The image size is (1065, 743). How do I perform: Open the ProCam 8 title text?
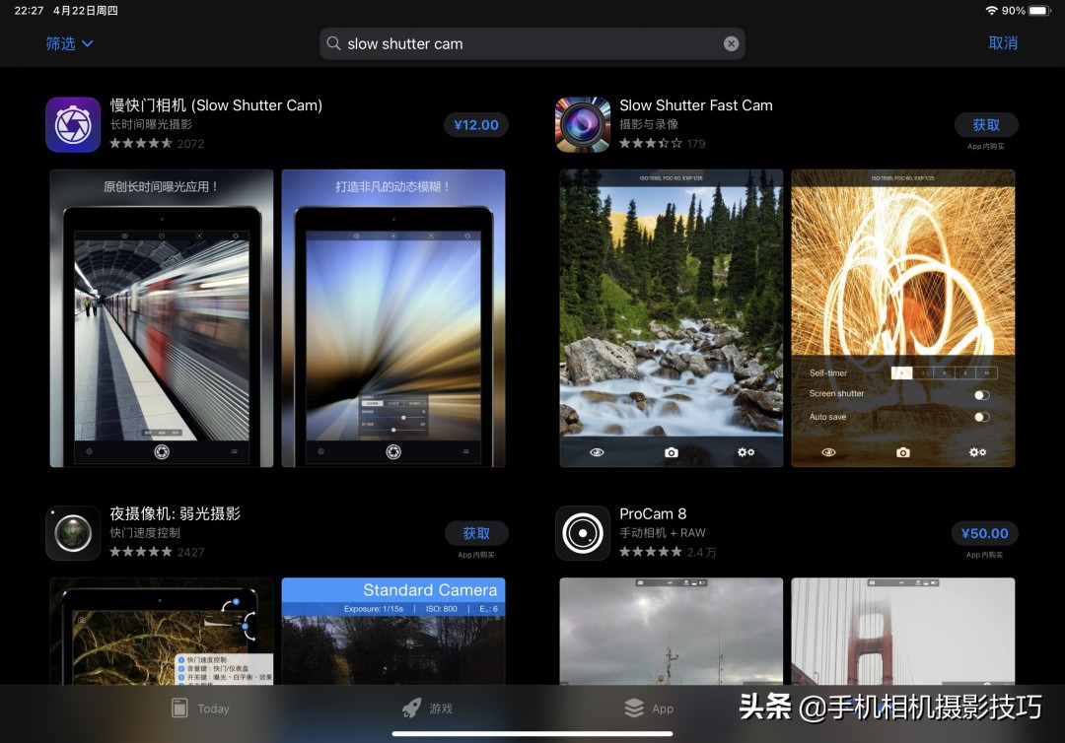(653, 513)
